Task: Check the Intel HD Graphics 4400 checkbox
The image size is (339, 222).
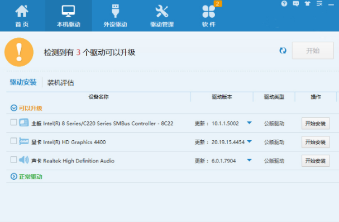Action: tap(13, 141)
